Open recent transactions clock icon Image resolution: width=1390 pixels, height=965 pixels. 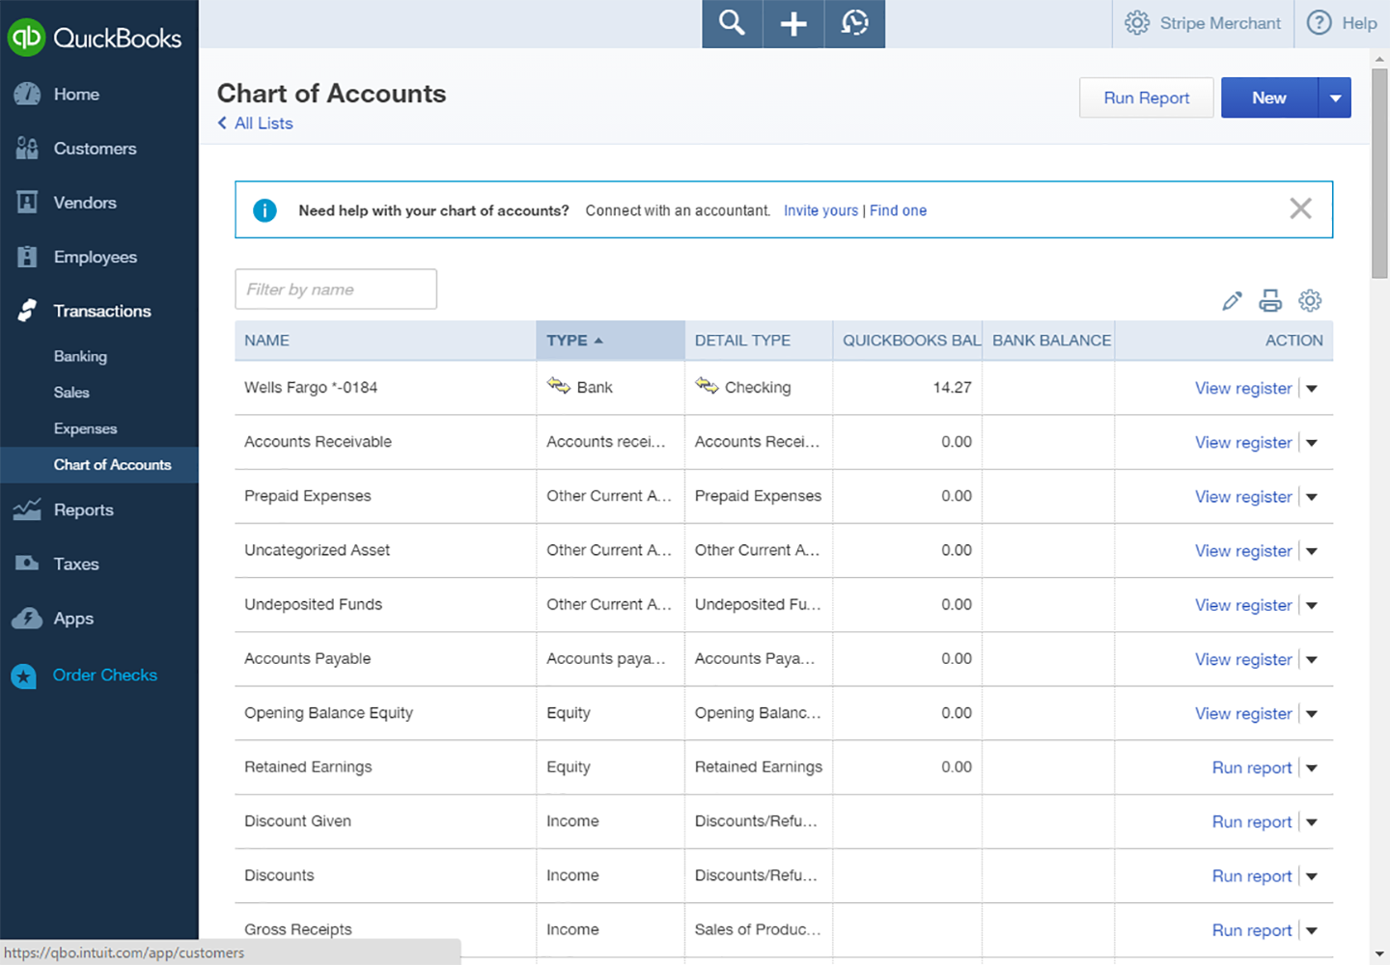pos(854,23)
